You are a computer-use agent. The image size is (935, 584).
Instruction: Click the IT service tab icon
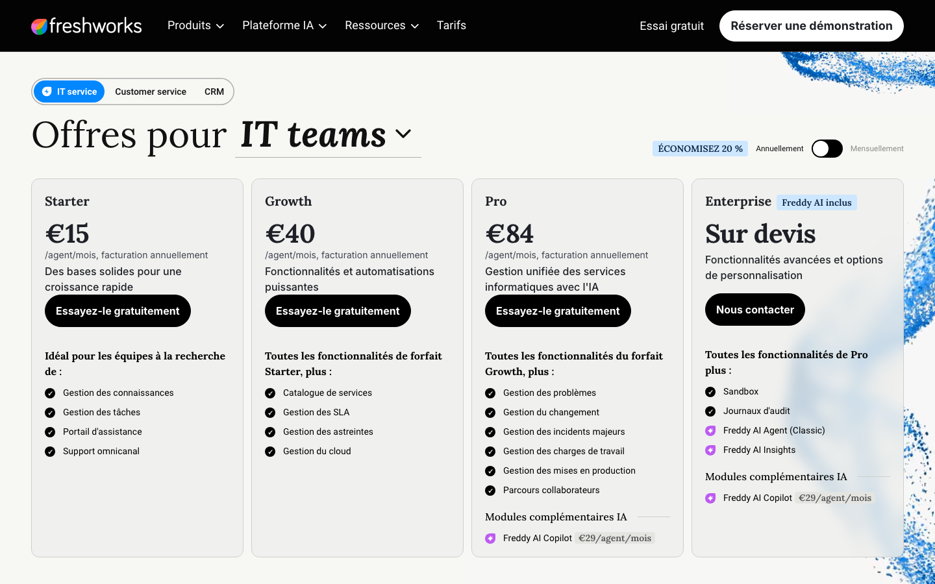click(47, 91)
